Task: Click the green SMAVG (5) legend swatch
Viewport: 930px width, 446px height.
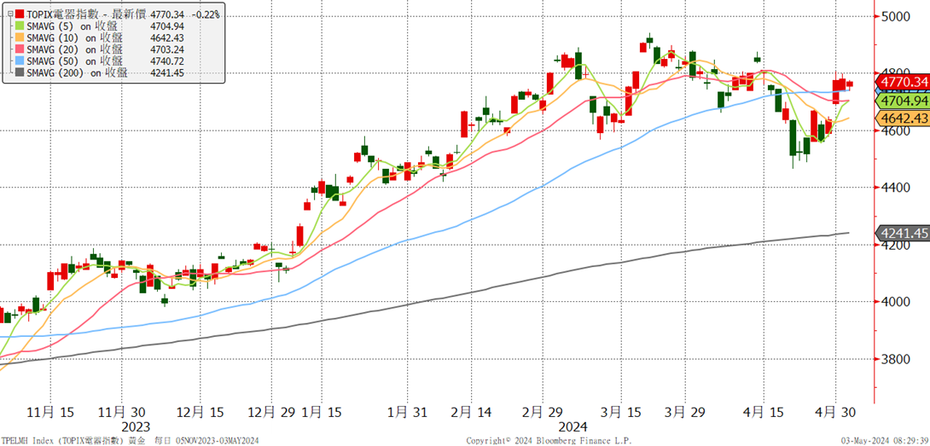Action: tap(20, 26)
